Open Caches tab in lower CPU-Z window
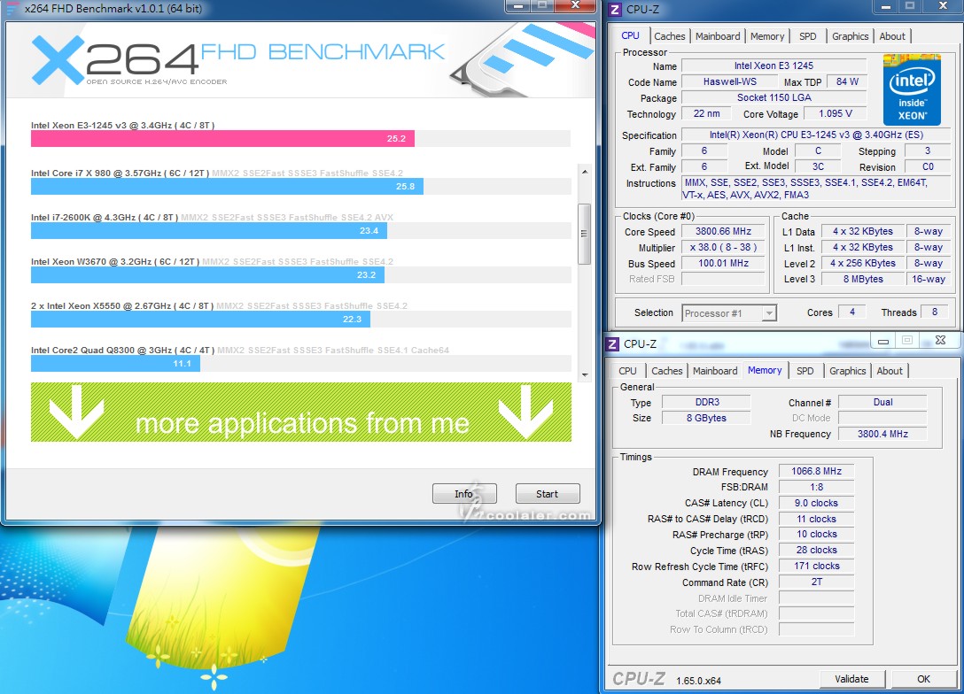964x694 pixels. pos(666,371)
